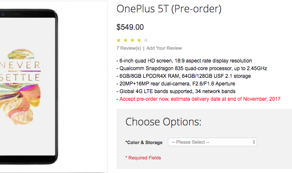Open the 7 Review(s) link
The image size is (292, 173).
click(128, 48)
